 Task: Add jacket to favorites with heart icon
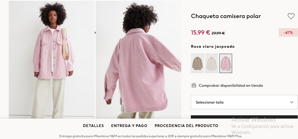point(291,16)
